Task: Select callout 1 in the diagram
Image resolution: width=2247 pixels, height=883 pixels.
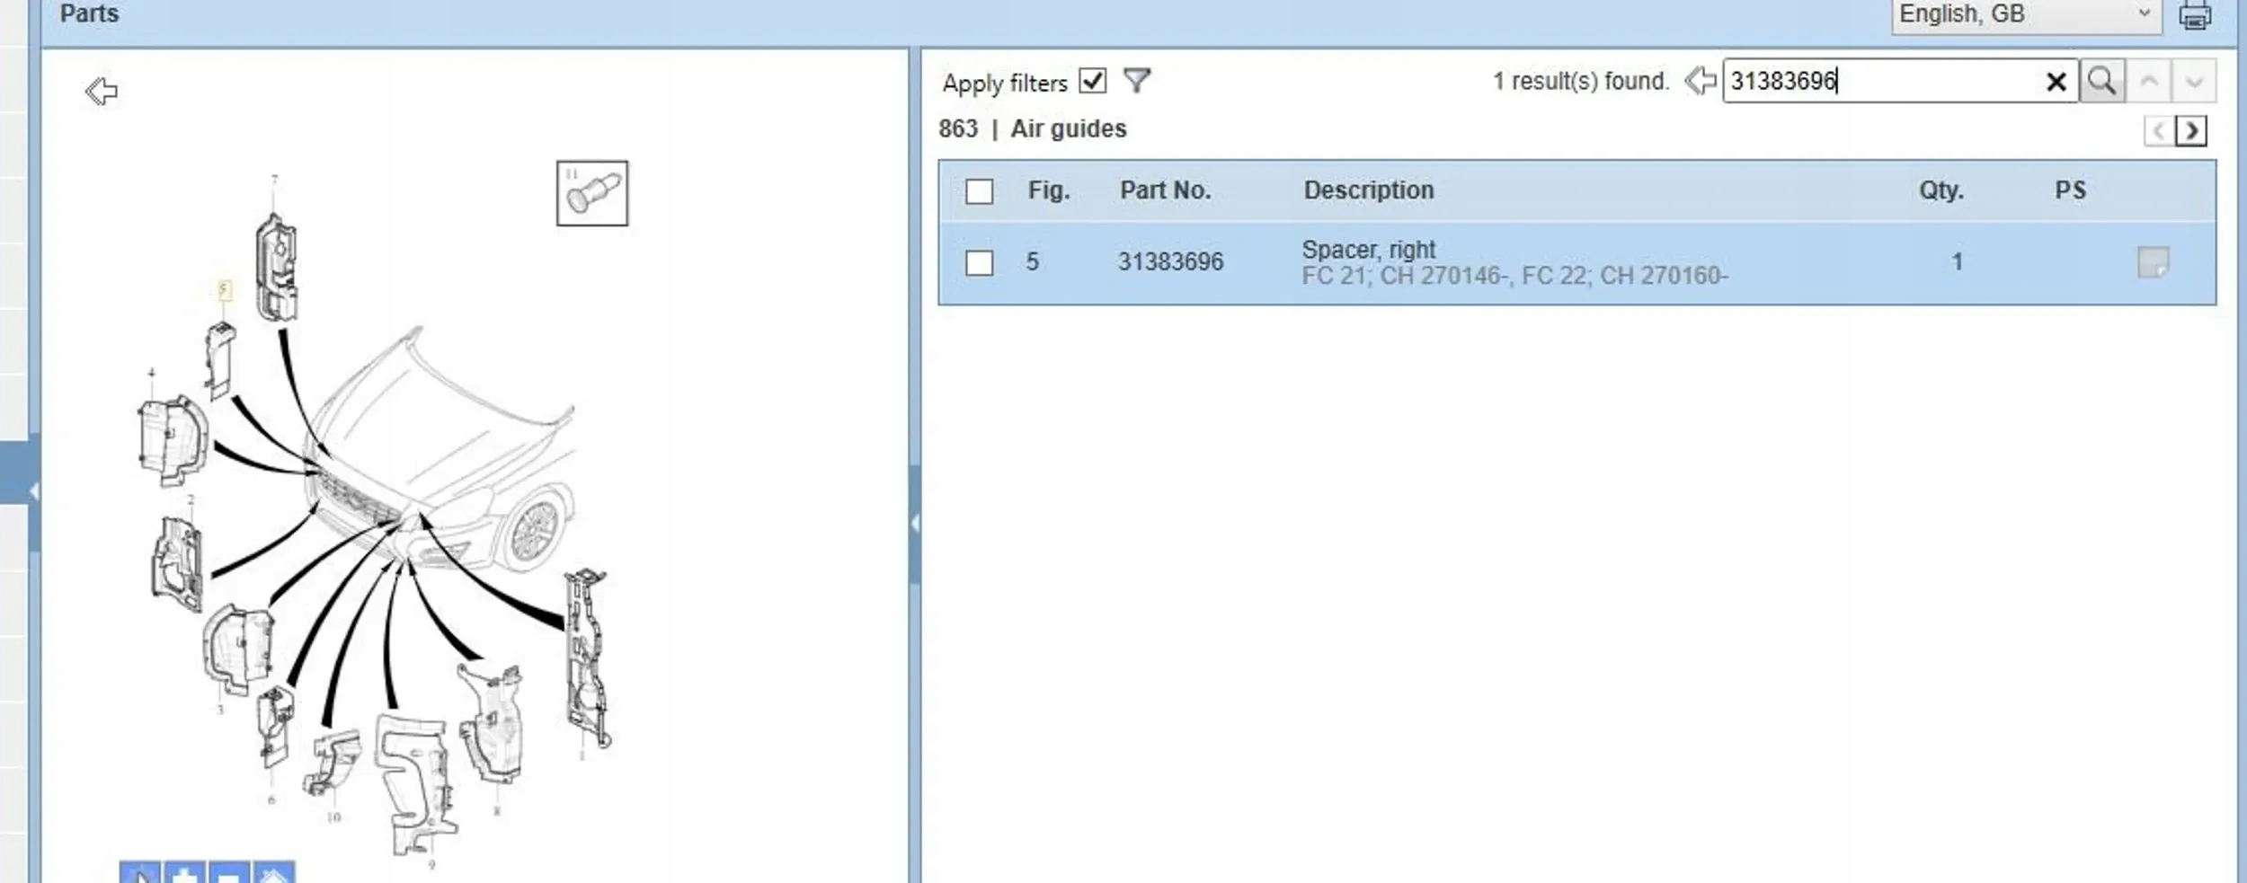Action: (x=582, y=755)
